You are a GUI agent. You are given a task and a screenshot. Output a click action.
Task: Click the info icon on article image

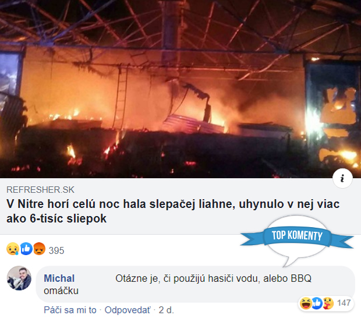point(342,178)
